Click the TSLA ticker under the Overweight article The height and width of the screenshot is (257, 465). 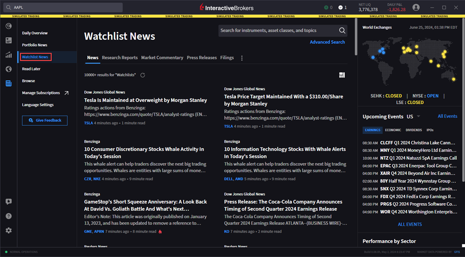tap(88, 123)
